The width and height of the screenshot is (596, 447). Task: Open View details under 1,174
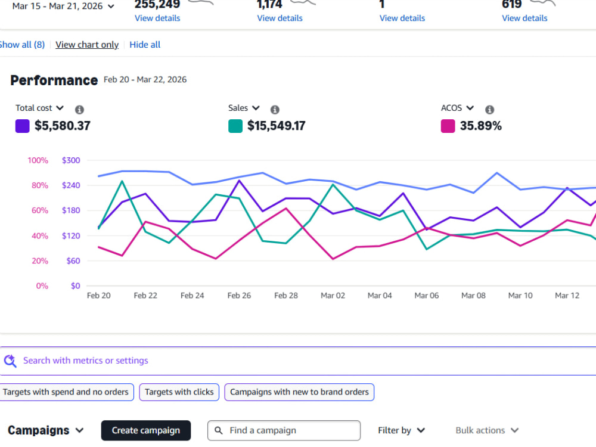[x=280, y=18]
